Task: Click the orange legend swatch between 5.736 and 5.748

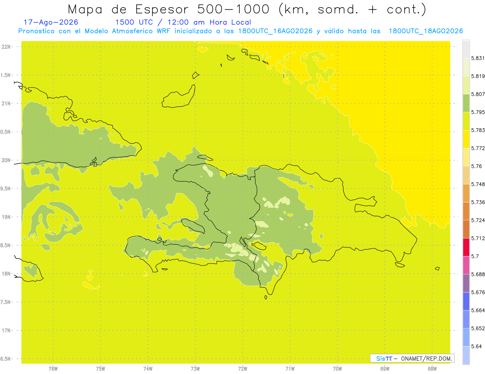Action: pos(466,193)
